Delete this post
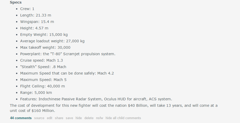 click(x=89, y=118)
